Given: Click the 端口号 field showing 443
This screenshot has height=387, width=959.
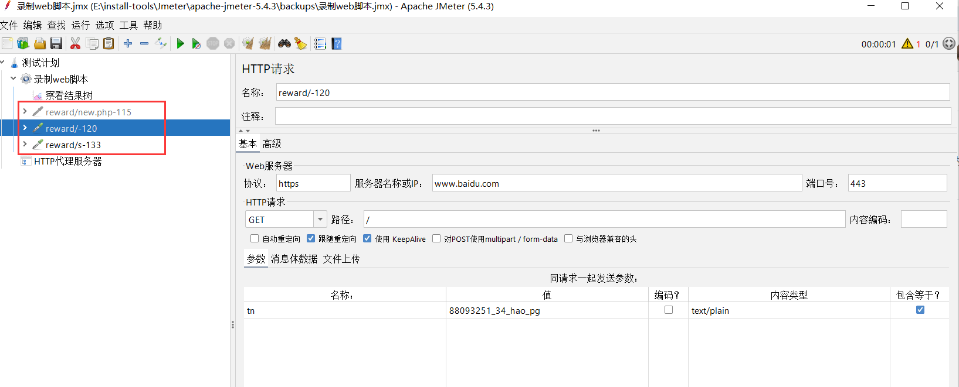Looking at the screenshot, I should click(x=897, y=183).
